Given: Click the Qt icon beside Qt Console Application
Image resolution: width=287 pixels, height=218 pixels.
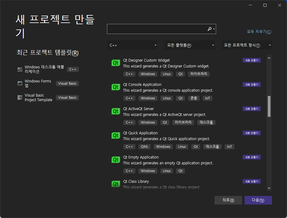Looking at the screenshot, I should click(116, 87).
